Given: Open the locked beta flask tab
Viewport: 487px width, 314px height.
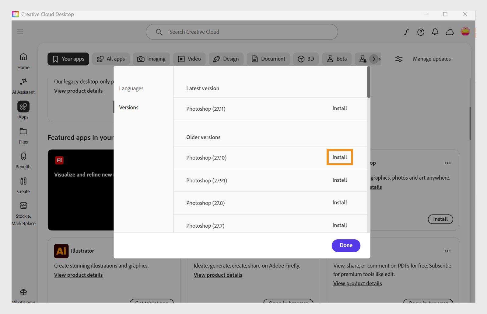Looking at the screenshot, I should click(363, 59).
